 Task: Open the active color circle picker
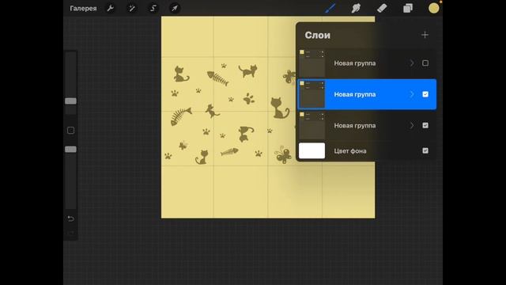(434, 8)
